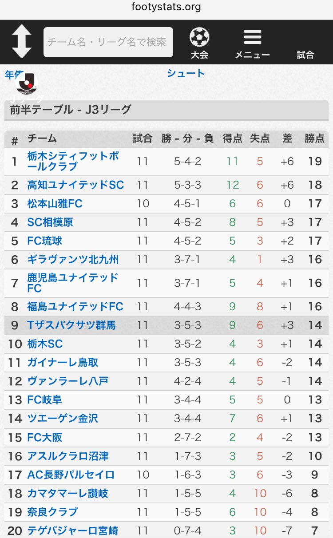Sort table by 失点 column header
Viewport: 333px width, 538px height.
[260, 138]
